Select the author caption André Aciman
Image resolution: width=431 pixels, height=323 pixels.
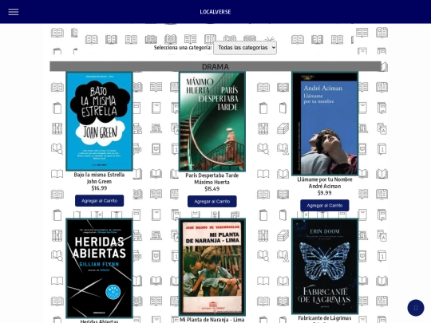tap(325, 186)
